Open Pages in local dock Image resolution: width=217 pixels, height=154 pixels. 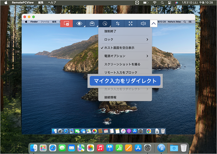click(129, 148)
